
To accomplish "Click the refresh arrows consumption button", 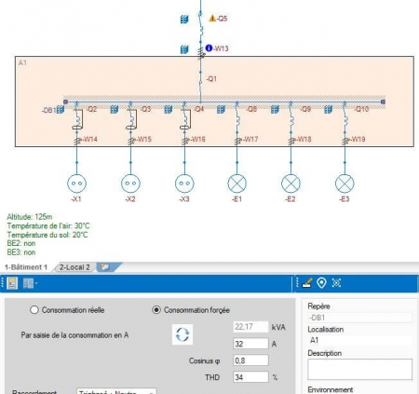I will (x=182, y=334).
